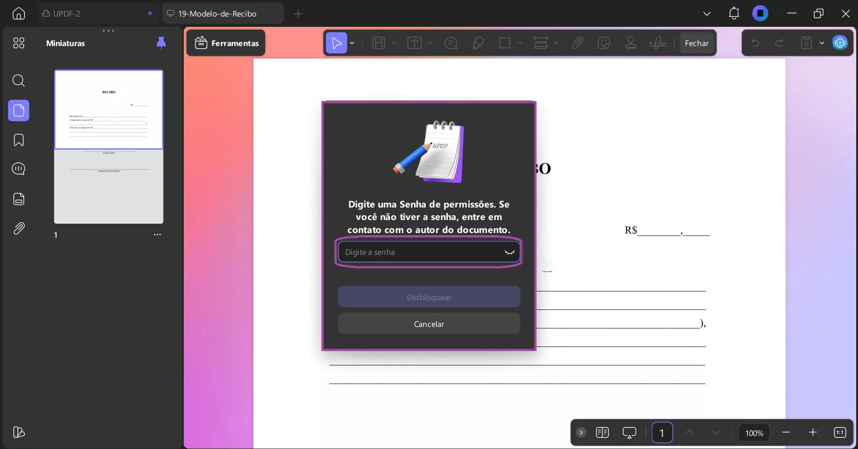Viewport: 858px width, 449px height.
Task: Select the Pencil annotation tool
Action: click(x=478, y=43)
